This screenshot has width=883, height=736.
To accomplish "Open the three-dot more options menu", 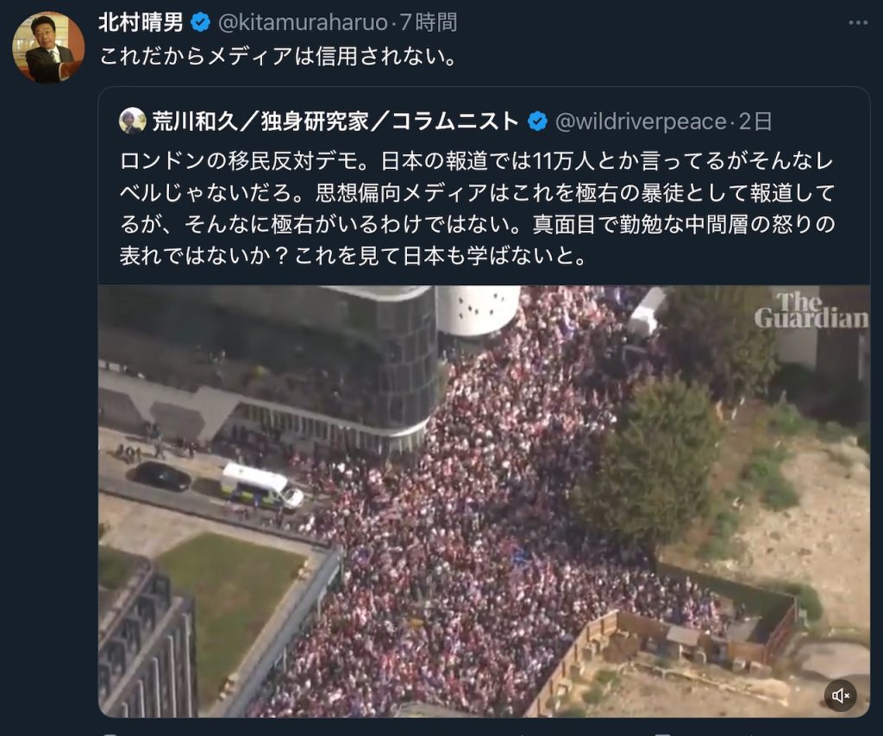I will [x=858, y=22].
